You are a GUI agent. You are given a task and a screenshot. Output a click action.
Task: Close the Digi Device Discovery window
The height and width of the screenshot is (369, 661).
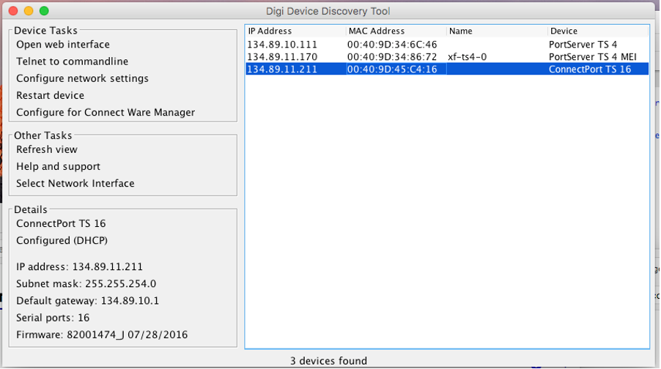pyautogui.click(x=13, y=11)
